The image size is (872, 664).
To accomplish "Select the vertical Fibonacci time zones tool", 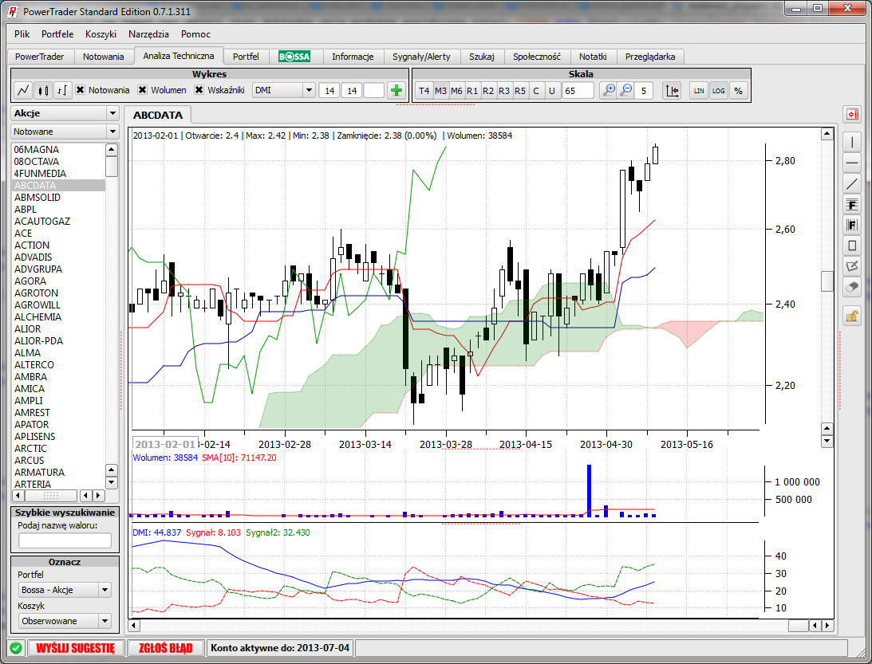I will click(x=852, y=225).
